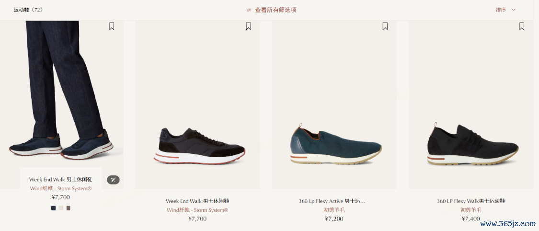This screenshot has height=231, width=539.
Task: Bookmark the first Week End Walk model photo
Action: [112, 26]
